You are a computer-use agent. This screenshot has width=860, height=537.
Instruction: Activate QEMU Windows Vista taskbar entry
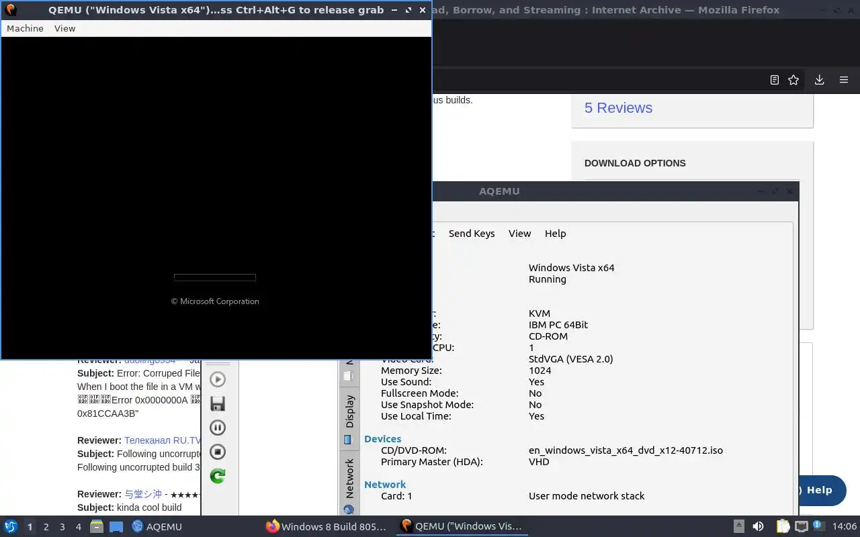(x=461, y=526)
